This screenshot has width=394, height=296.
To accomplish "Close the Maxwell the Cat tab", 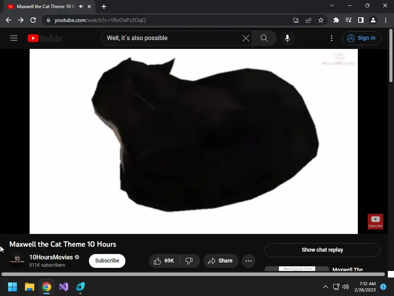I will [x=89, y=7].
